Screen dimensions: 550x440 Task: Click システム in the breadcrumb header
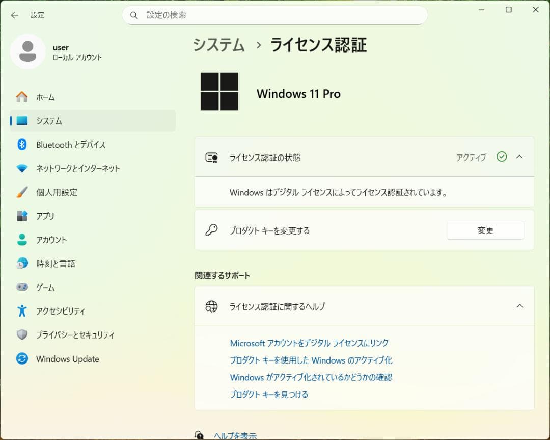[x=218, y=45]
